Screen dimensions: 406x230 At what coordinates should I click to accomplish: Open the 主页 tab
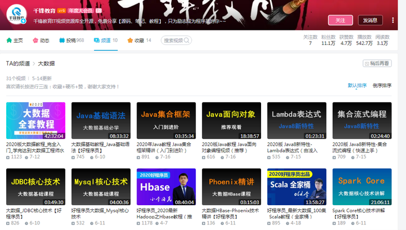point(15,40)
